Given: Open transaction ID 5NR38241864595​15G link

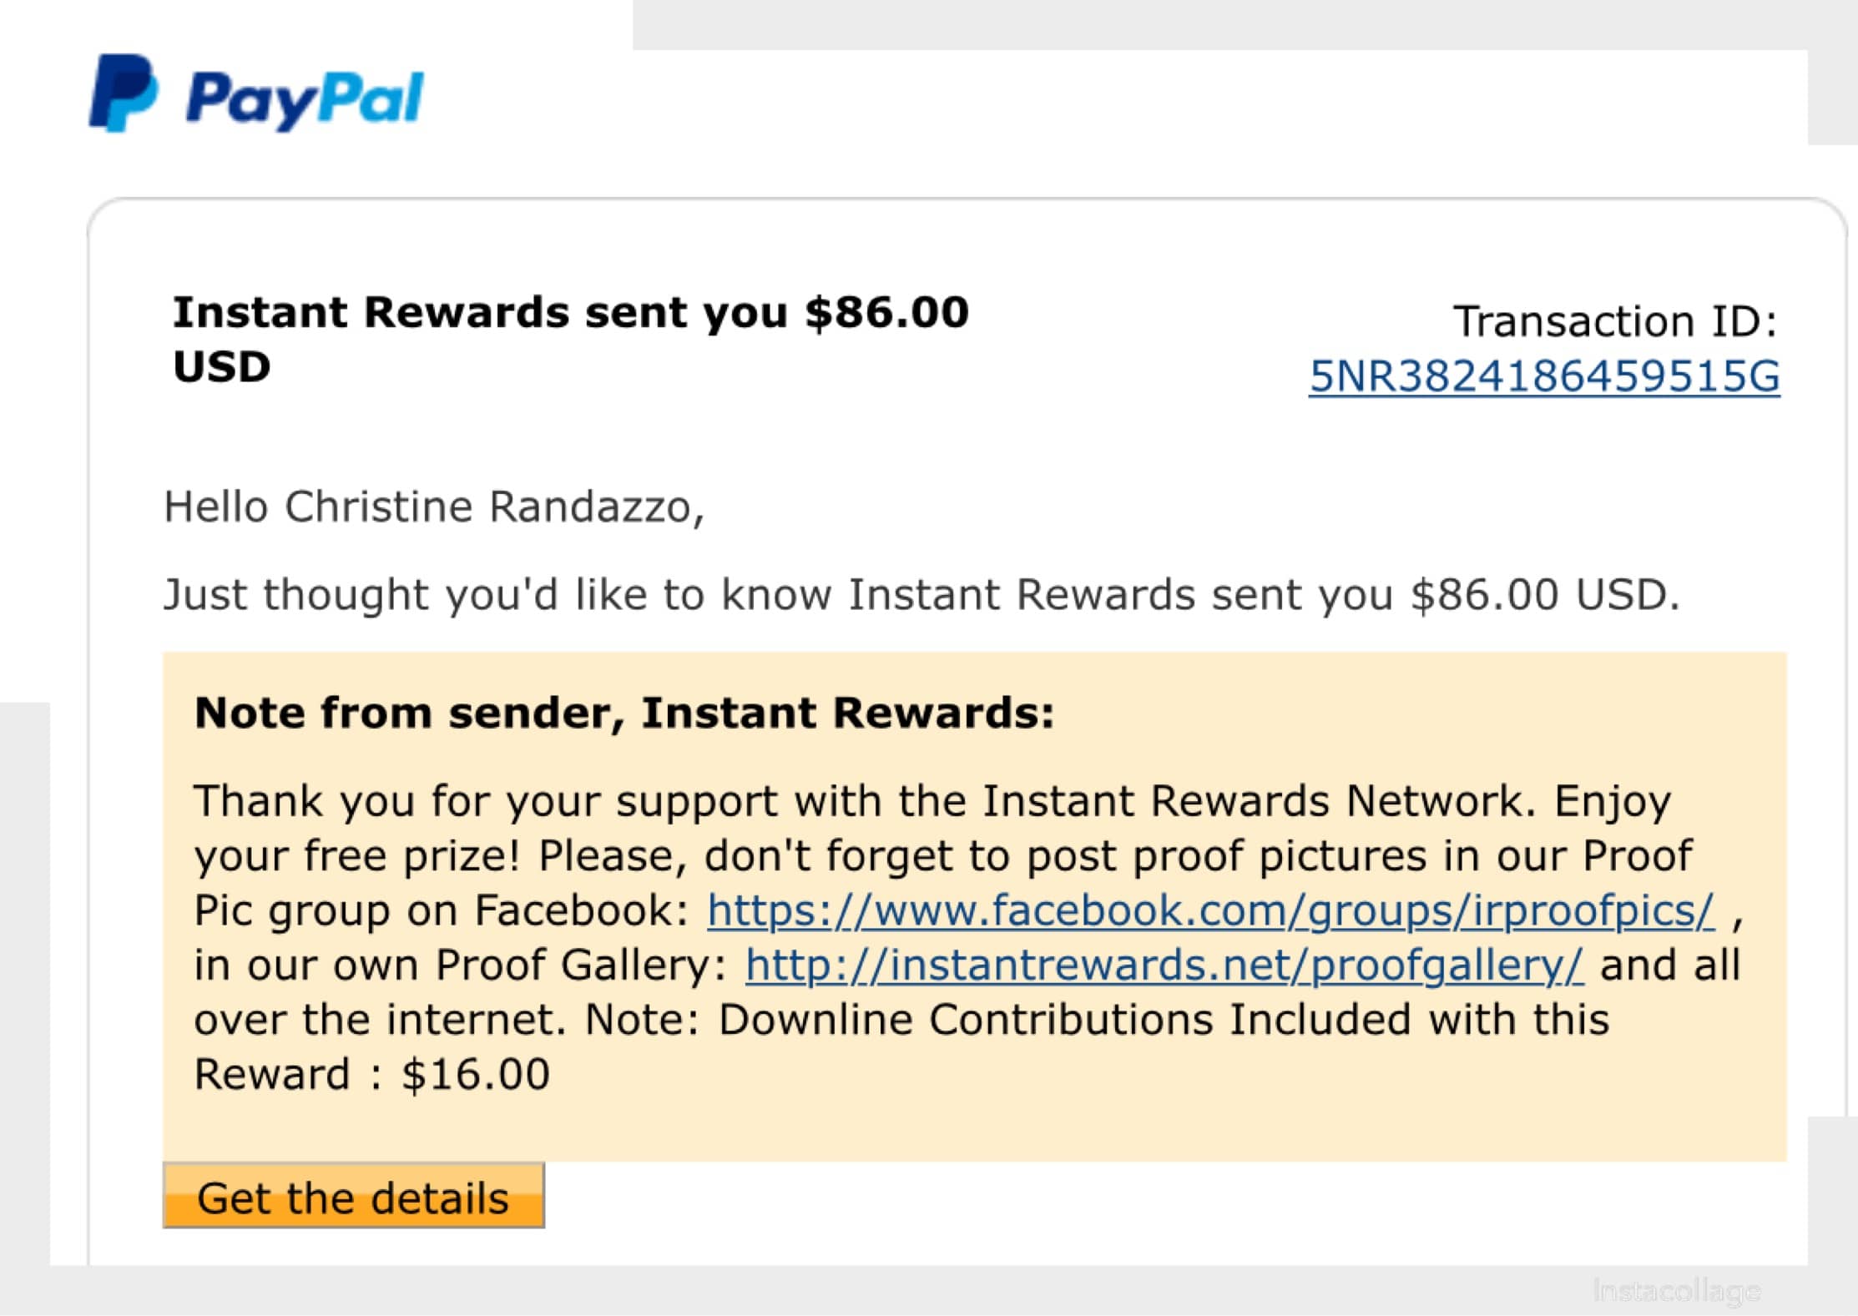Looking at the screenshot, I should click(1544, 376).
